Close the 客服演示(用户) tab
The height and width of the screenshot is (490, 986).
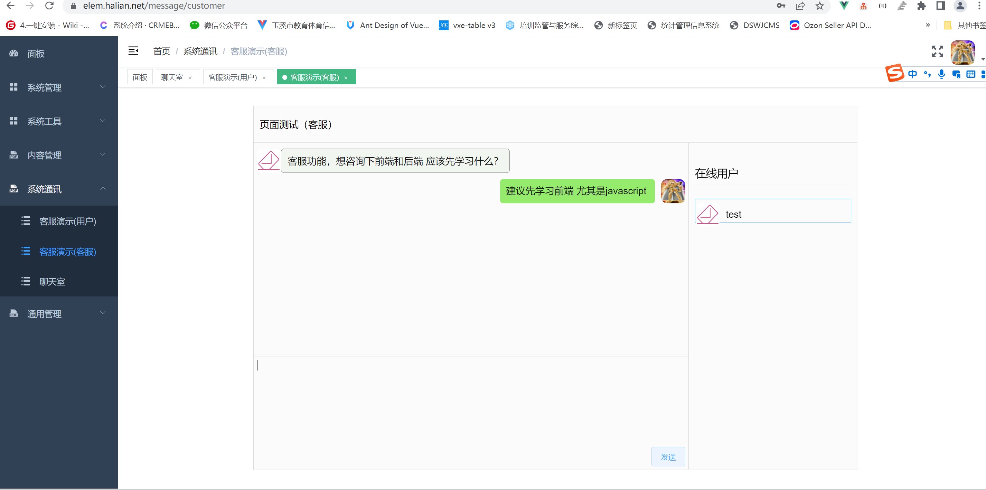[x=264, y=78]
